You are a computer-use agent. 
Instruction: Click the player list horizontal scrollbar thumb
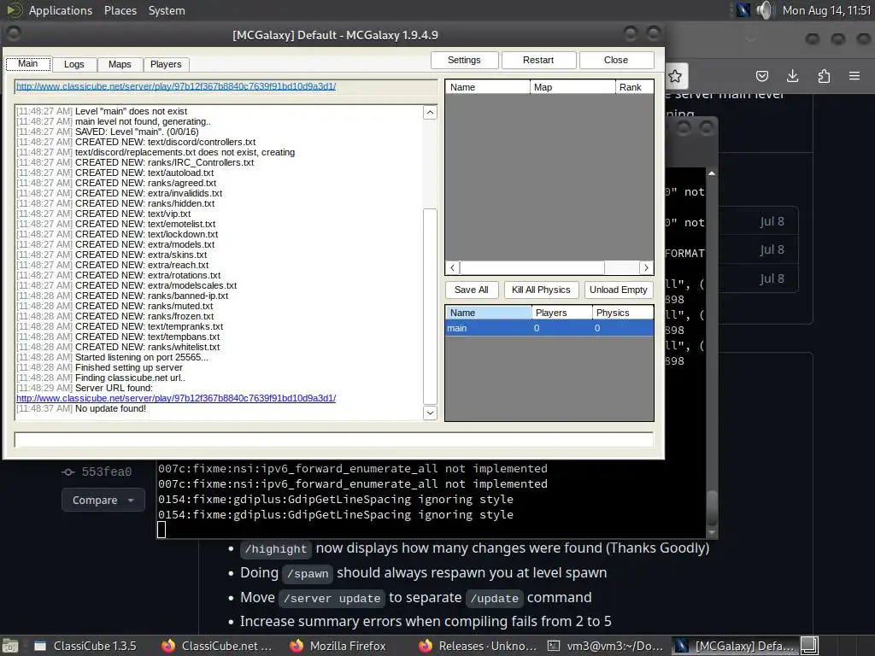coord(531,267)
